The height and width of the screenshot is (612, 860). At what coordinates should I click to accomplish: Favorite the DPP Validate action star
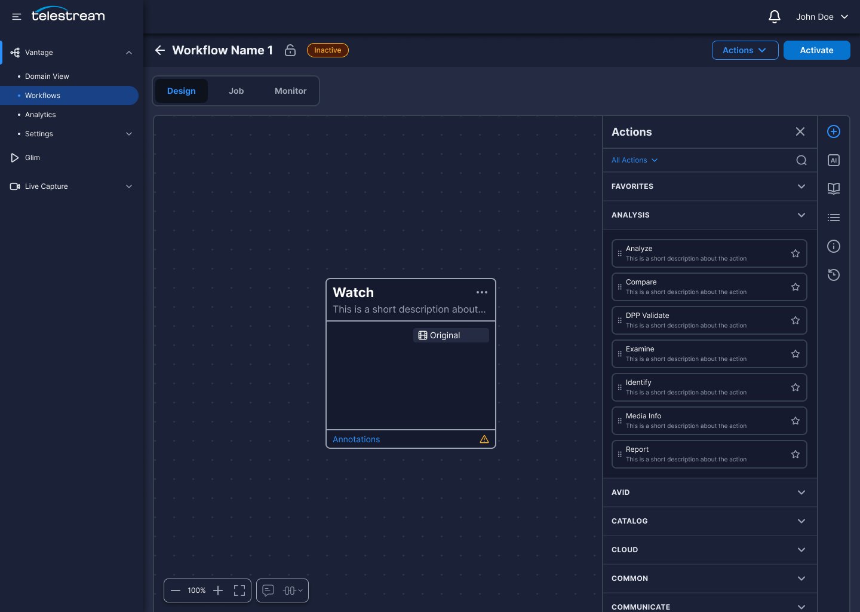point(795,320)
